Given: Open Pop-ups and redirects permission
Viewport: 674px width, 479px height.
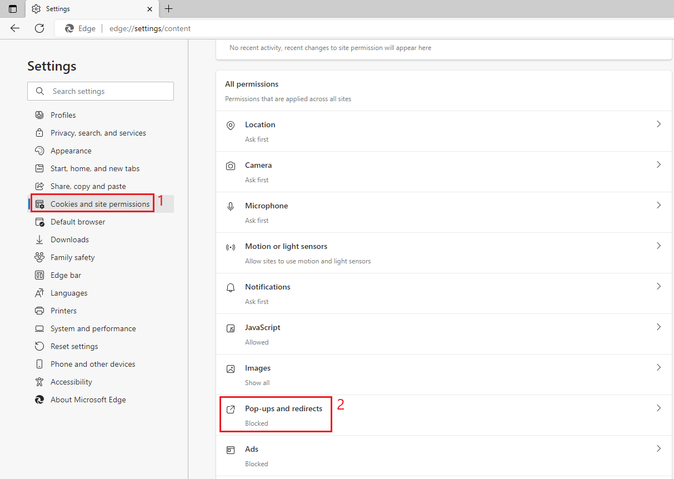Looking at the screenshot, I should click(283, 409).
